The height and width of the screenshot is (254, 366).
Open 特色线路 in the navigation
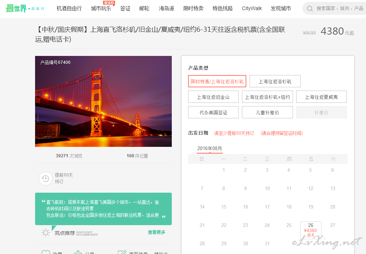click(x=222, y=8)
